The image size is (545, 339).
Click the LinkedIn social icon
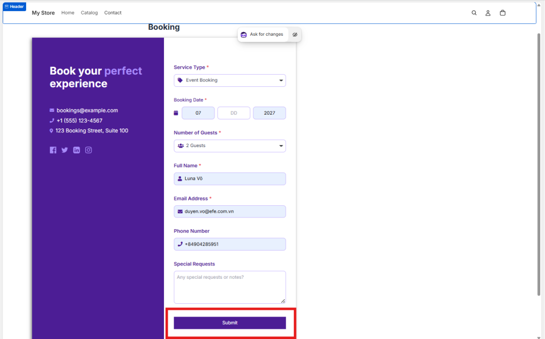coord(77,150)
